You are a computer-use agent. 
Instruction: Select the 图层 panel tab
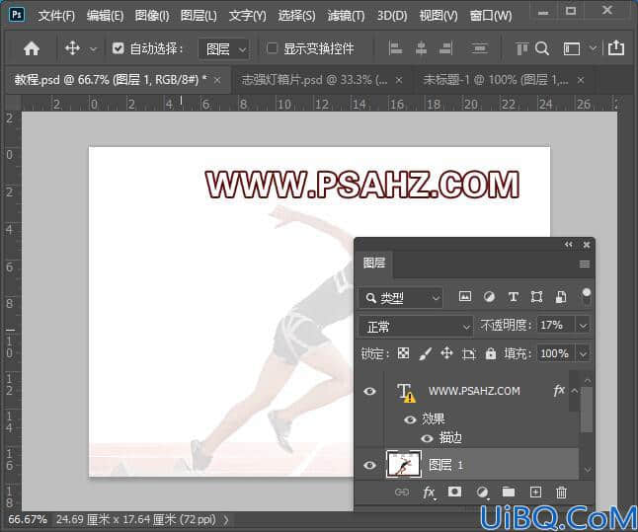(374, 264)
